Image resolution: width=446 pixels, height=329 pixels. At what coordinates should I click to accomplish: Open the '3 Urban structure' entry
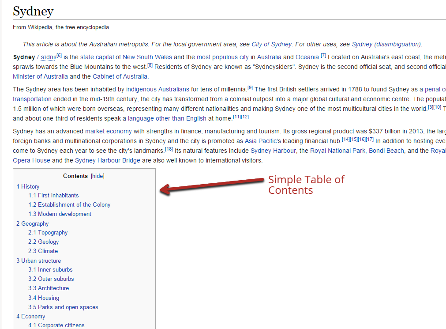39,261
